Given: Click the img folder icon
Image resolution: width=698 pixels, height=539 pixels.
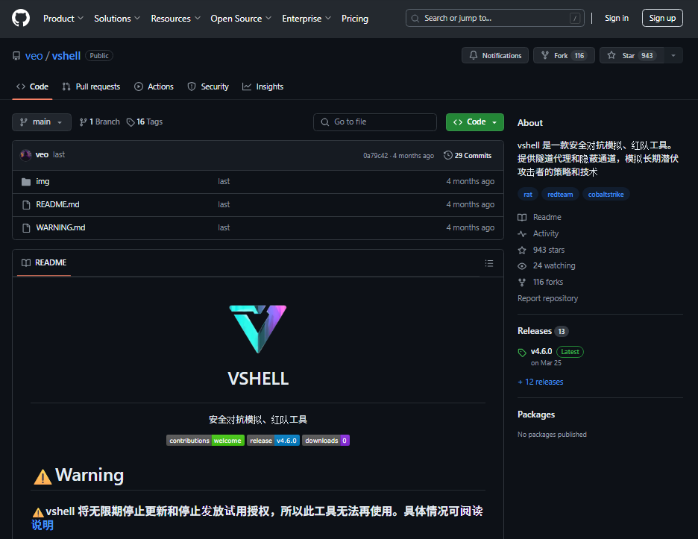Looking at the screenshot, I should (26, 181).
